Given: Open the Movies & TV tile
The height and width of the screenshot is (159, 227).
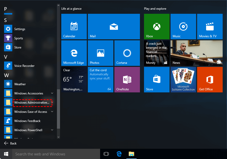Looking at the screenshot, I should (x=210, y=27).
